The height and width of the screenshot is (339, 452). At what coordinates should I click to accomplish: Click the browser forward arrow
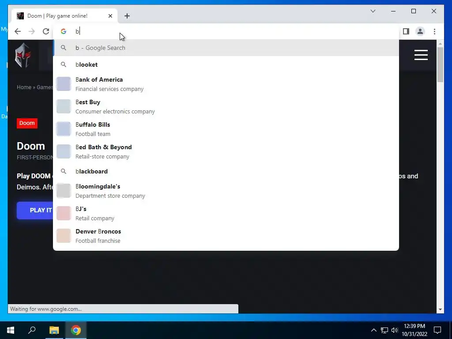[x=32, y=31]
